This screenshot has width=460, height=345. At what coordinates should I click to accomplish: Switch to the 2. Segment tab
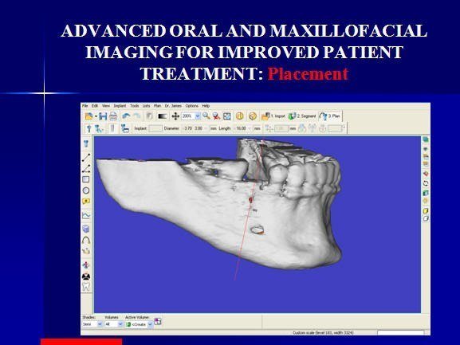coord(302,116)
